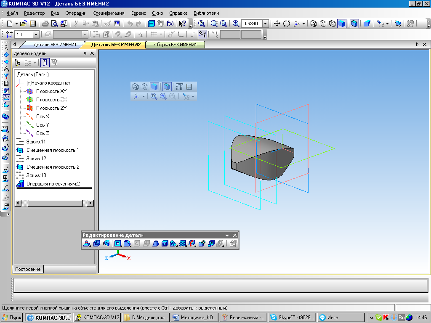Switch to Деталь БЕЗ ИМЕНИ1 tab
This screenshot has height=323, width=431.
[55, 45]
